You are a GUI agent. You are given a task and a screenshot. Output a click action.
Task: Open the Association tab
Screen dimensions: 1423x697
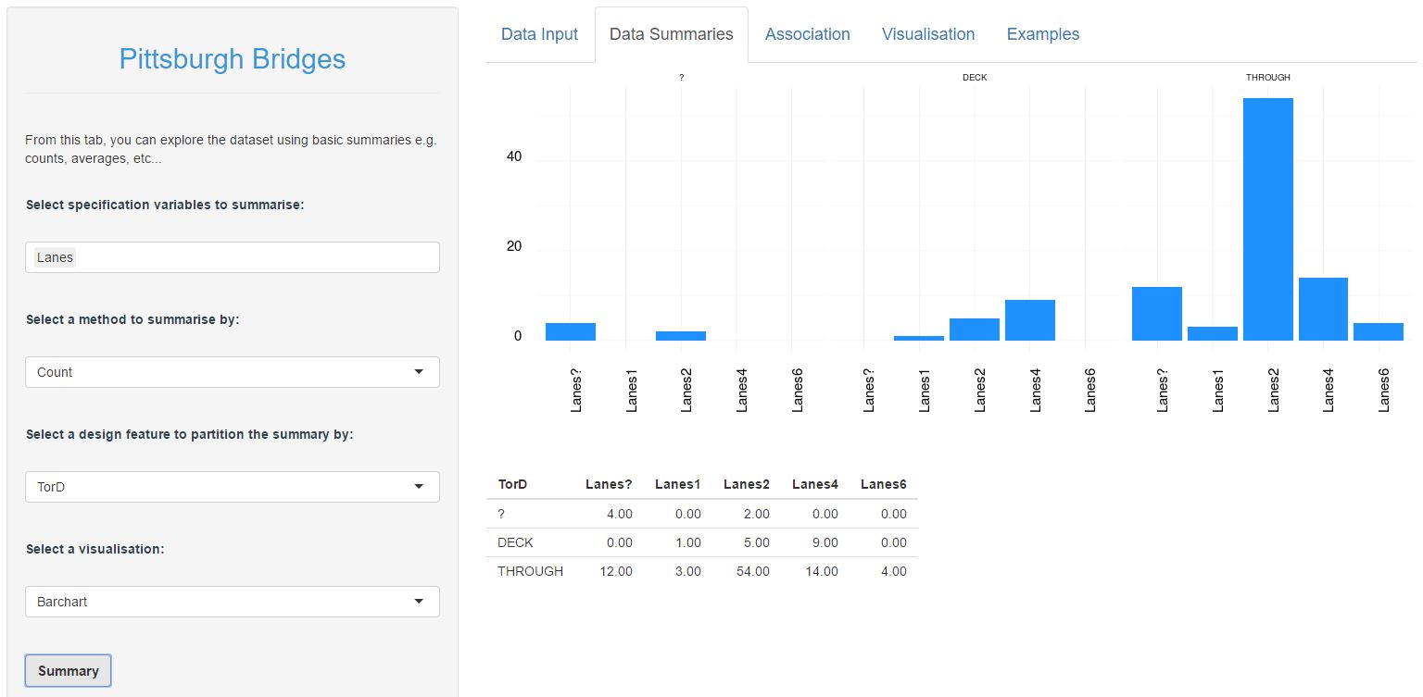pyautogui.click(x=807, y=34)
